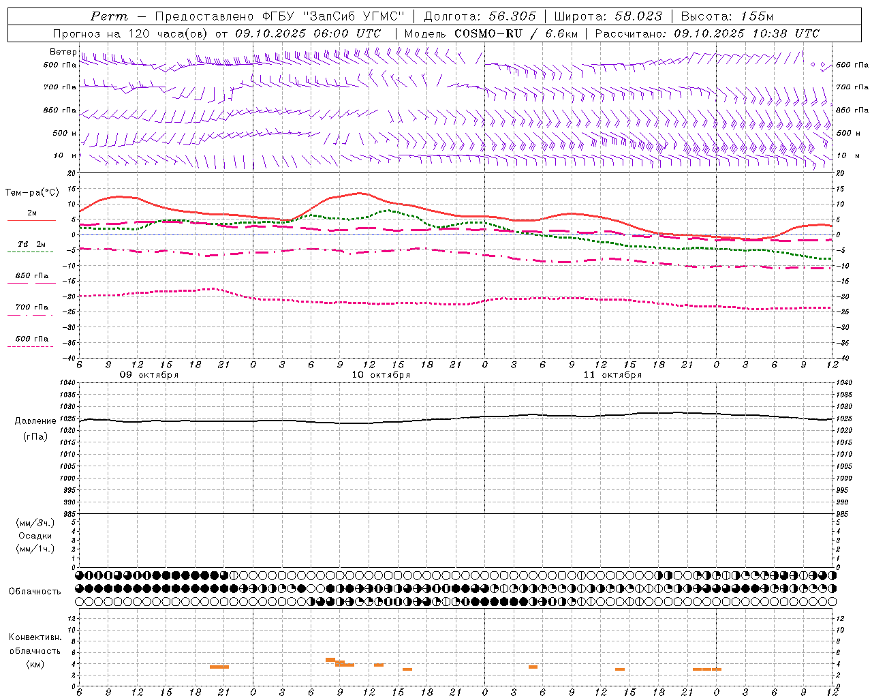Click the "10 м" wind level label on left
The height and width of the screenshot is (698, 872).
click(65, 155)
